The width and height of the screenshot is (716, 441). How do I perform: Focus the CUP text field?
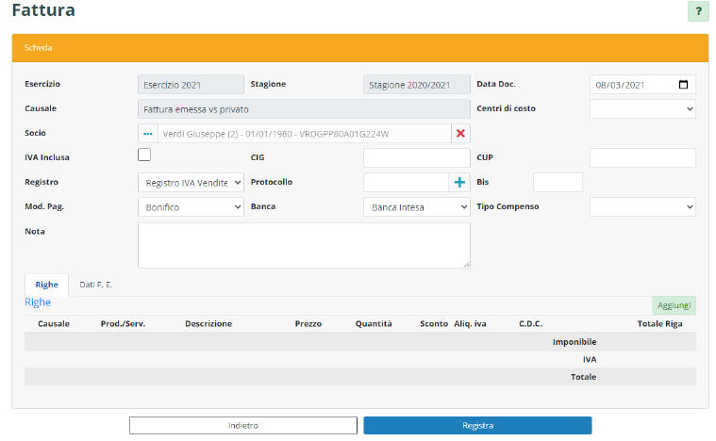(642, 158)
